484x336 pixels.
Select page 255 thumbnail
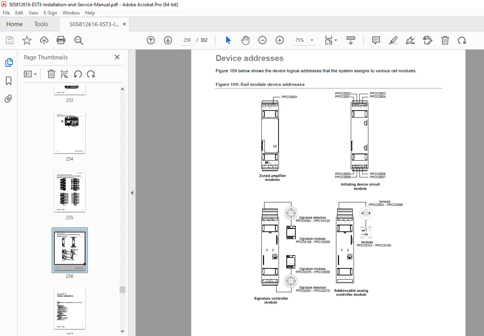[x=70, y=192]
